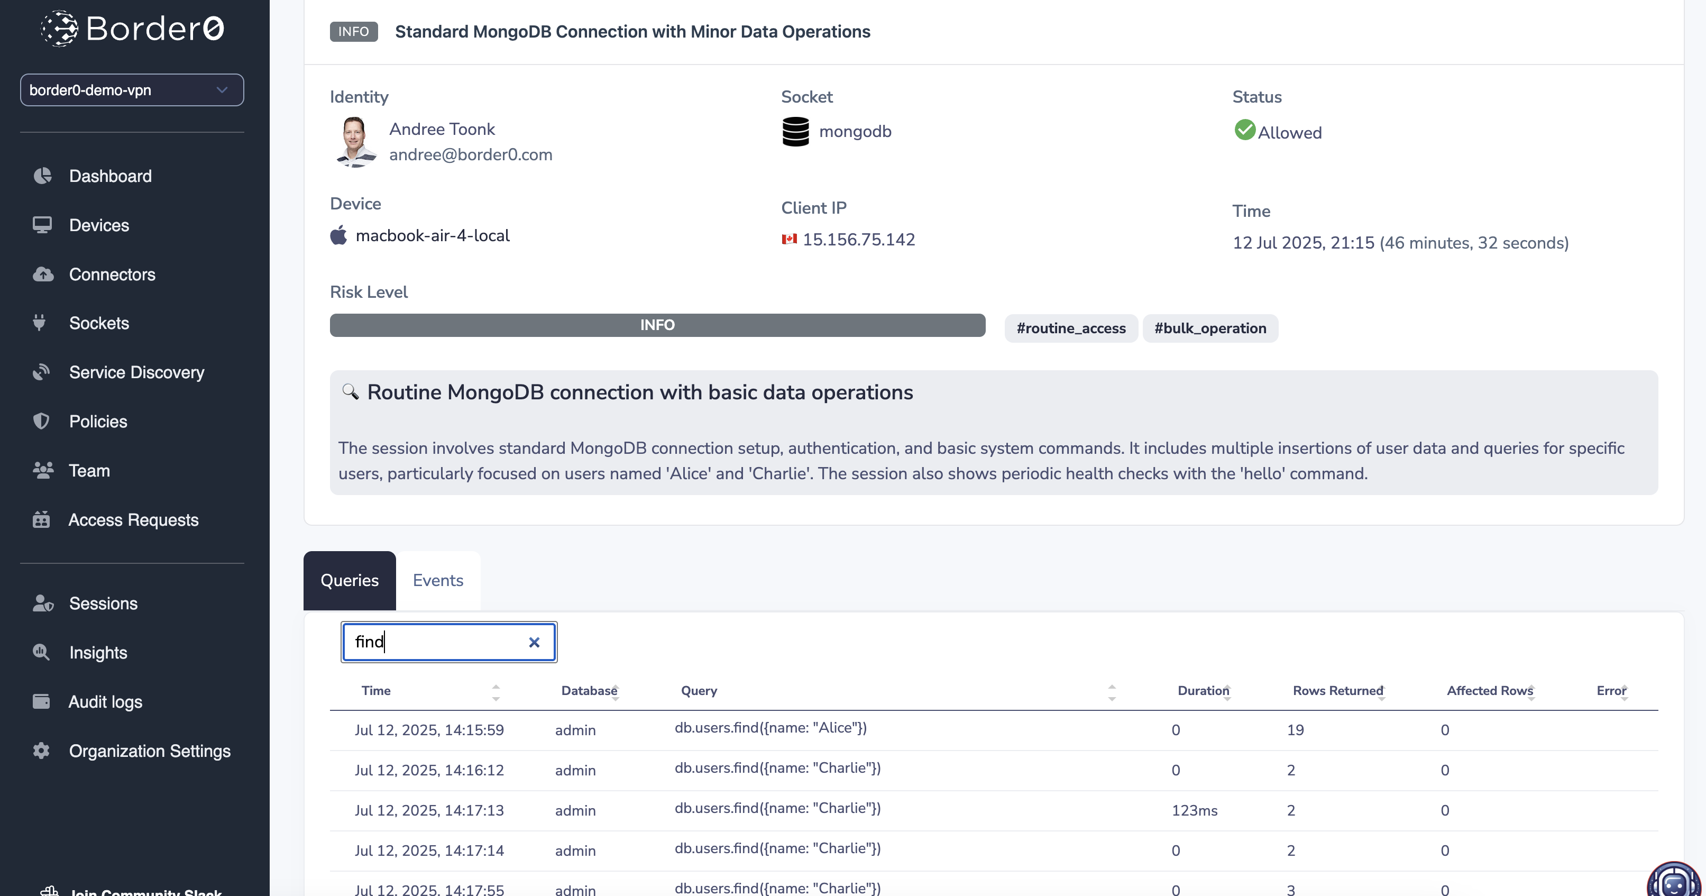Click the magnifier icon beside summary heading

[350, 391]
